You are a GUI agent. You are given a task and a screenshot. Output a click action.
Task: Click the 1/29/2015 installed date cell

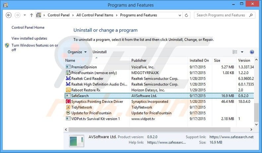pyautogui.click(x=198, y=90)
